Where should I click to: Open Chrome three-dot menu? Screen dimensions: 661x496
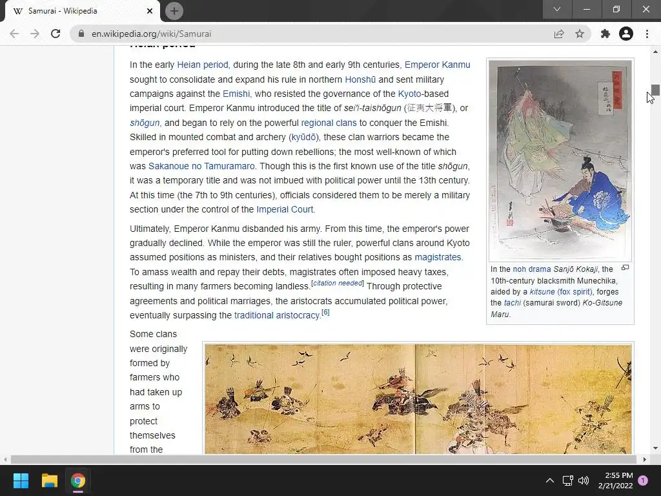click(647, 34)
